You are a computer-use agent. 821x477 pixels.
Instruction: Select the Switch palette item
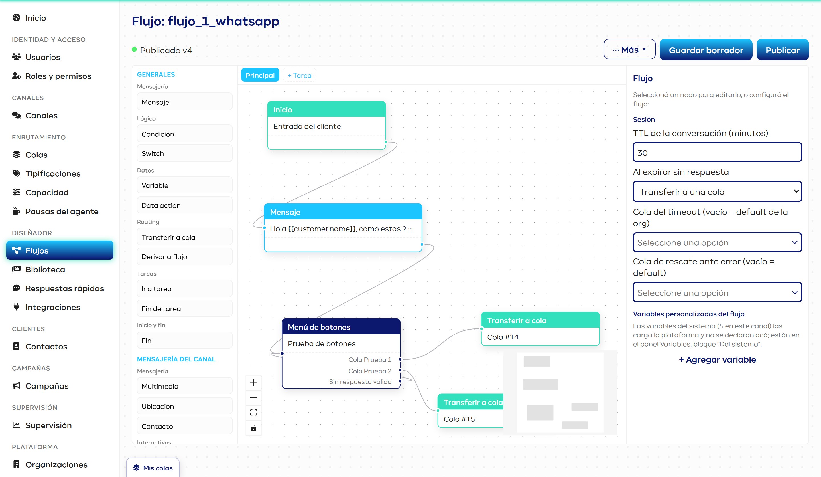click(x=184, y=153)
